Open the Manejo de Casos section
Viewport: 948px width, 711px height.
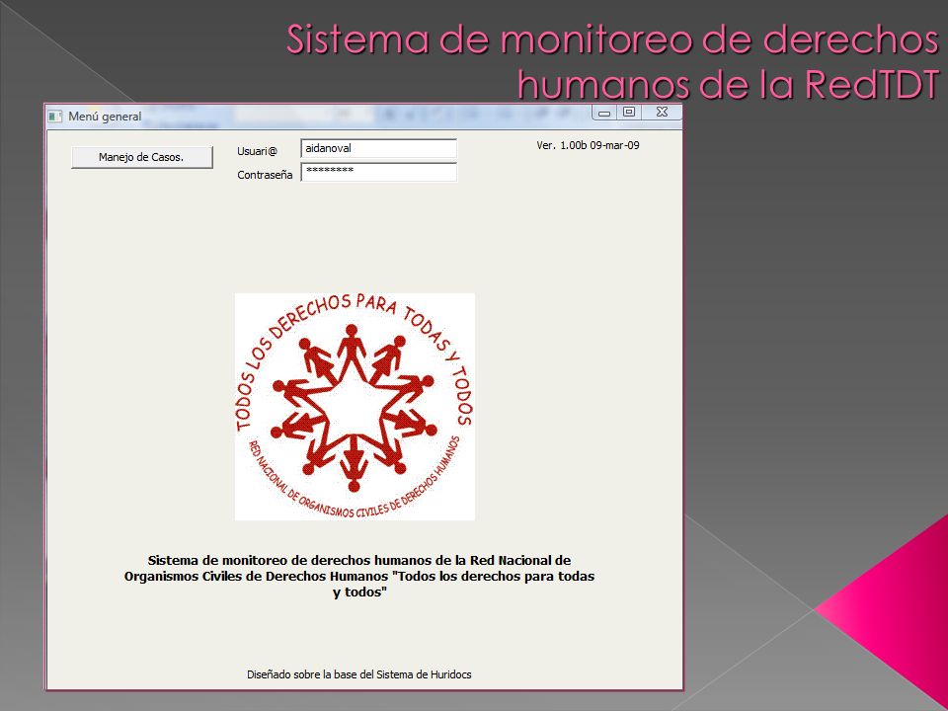(142, 157)
